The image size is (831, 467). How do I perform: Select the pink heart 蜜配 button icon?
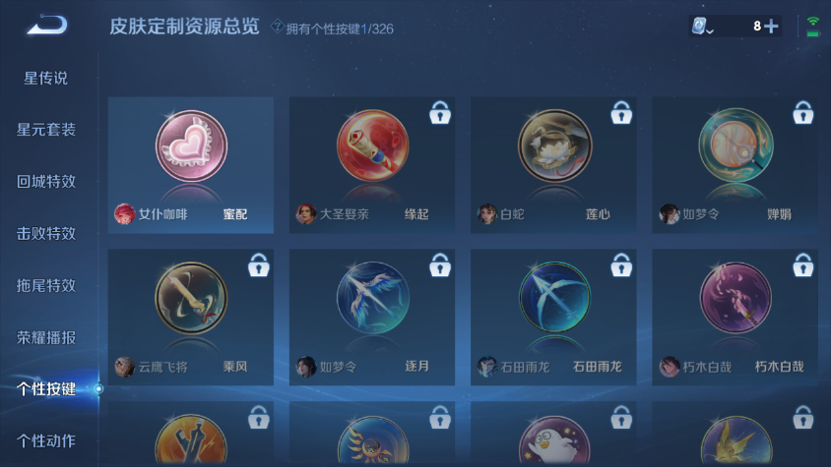pyautogui.click(x=191, y=146)
